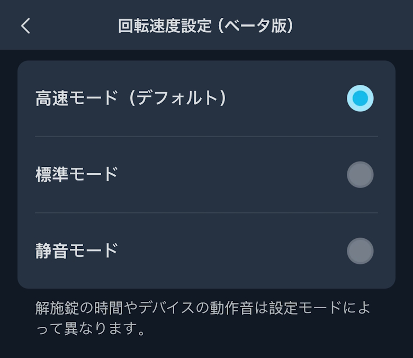Select the 静音モード radio button
The height and width of the screenshot is (358, 413).
point(360,251)
